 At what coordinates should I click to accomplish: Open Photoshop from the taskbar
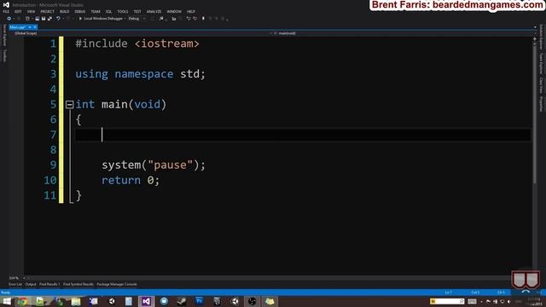pyautogui.click(x=199, y=301)
